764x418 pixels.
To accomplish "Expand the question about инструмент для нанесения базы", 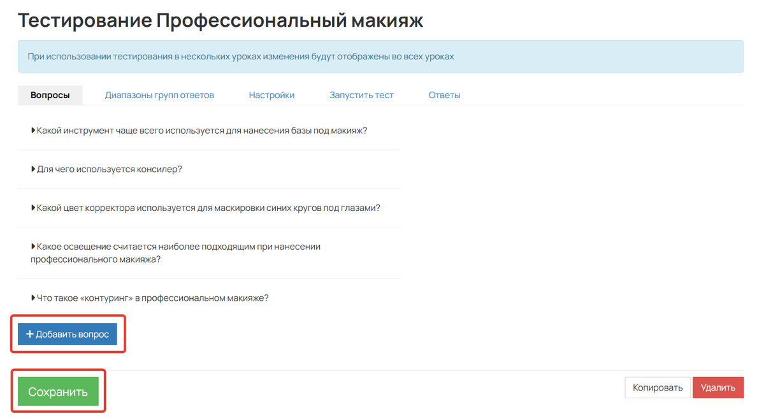I will pyautogui.click(x=199, y=131).
